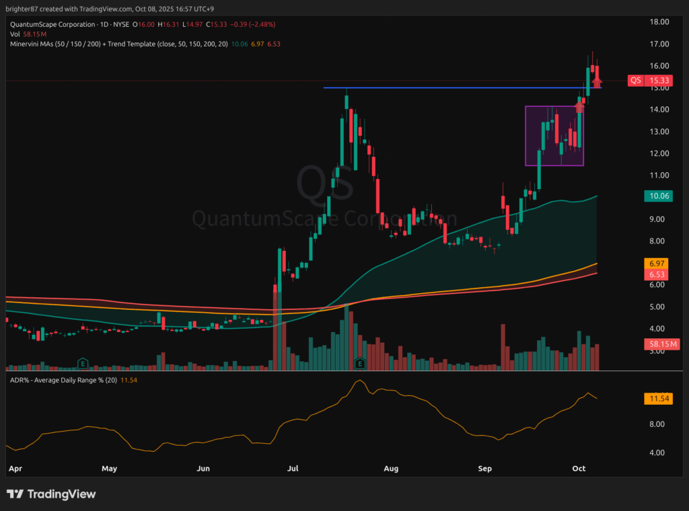The width and height of the screenshot is (689, 511).
Task: Click the orange 11.54 ADR value label
Action: [x=657, y=399]
